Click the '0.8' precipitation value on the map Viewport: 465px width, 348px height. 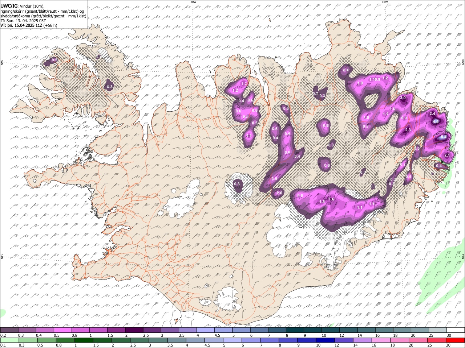255,111
